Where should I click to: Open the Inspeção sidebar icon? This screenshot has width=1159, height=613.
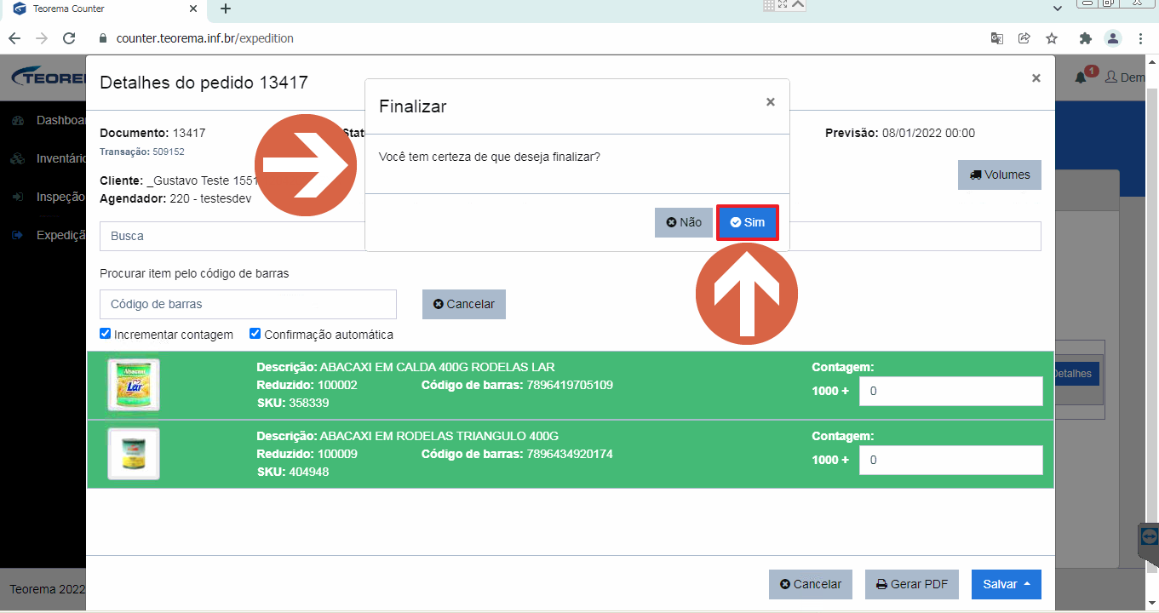click(17, 197)
